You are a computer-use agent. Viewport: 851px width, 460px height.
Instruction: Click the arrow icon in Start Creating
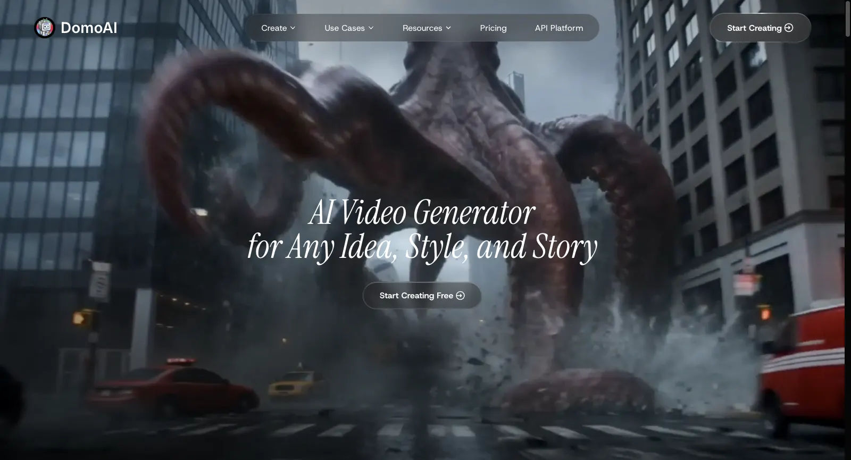click(789, 28)
